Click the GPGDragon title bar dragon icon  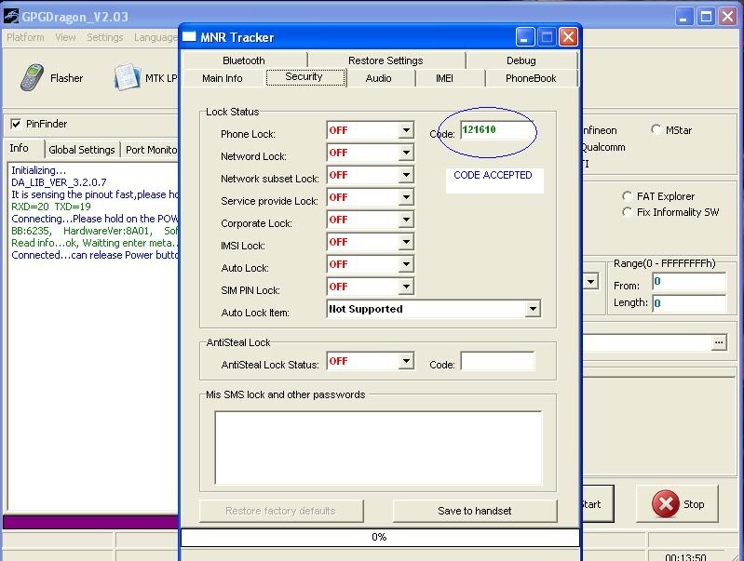coord(11,17)
